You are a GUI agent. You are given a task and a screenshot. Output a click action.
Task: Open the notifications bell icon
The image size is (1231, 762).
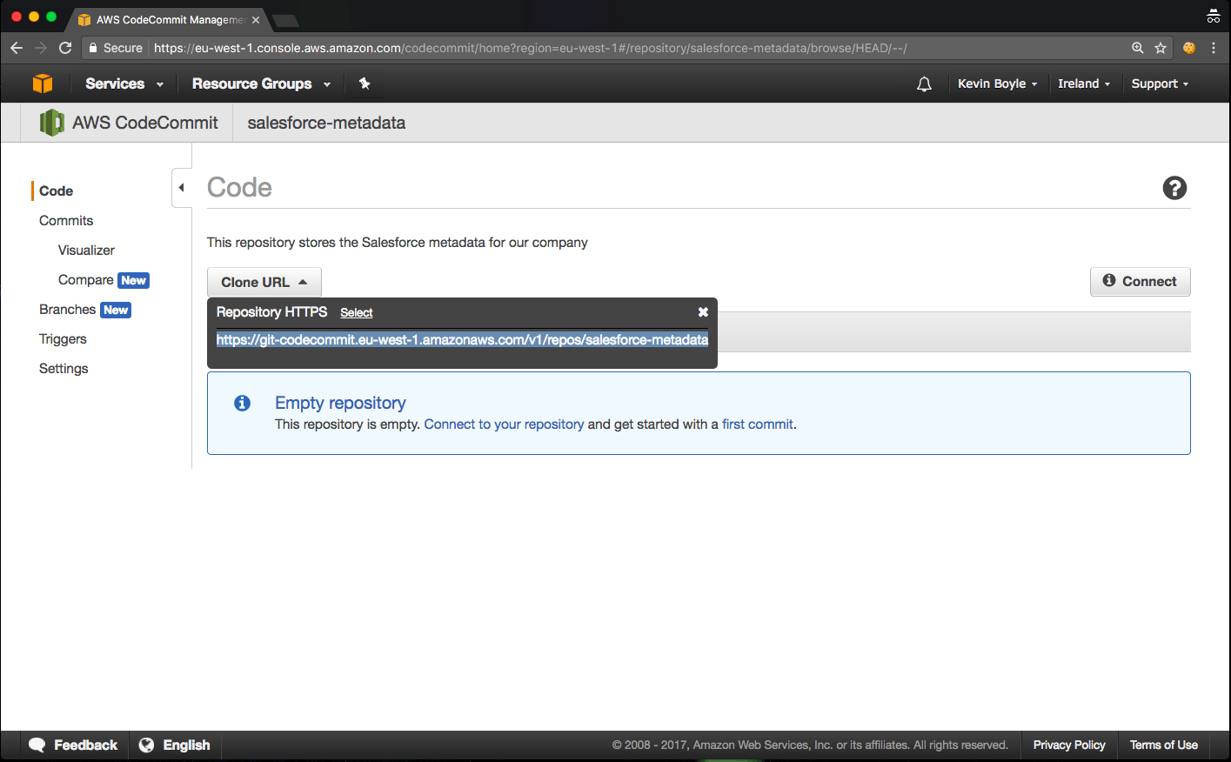pyautogui.click(x=924, y=84)
